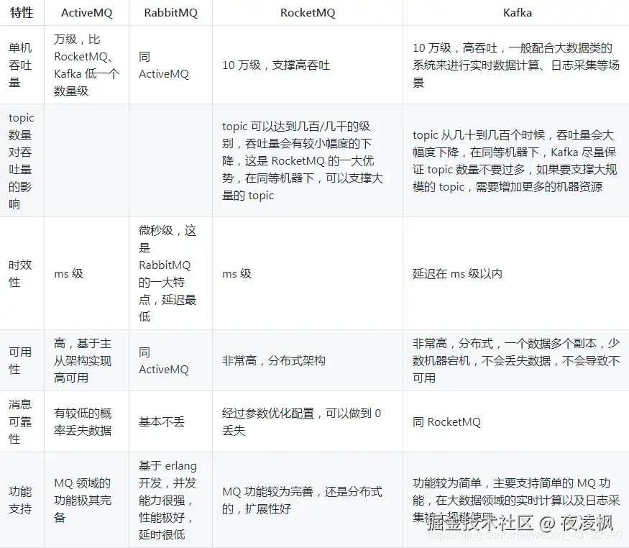Click row label 'topic 数量对吞吐量的影响'

click(x=22, y=161)
